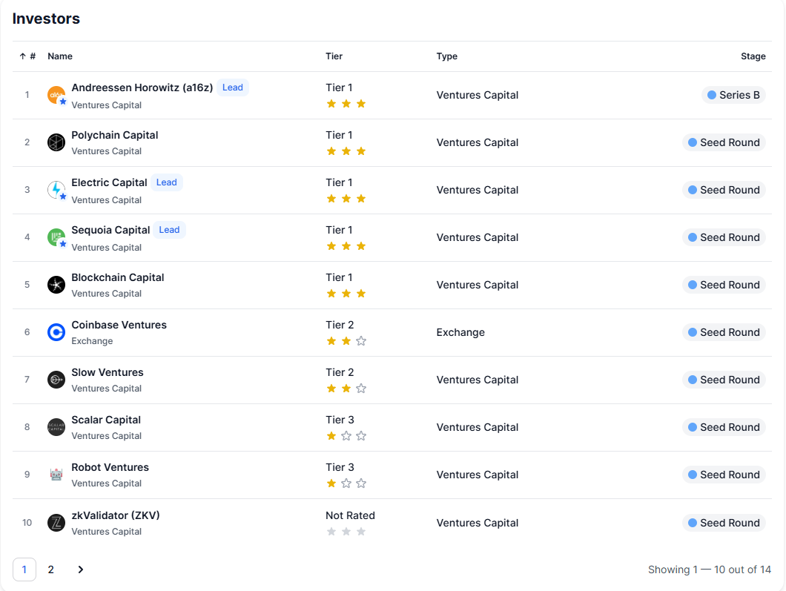Click the Series B stage badge
The height and width of the screenshot is (591, 786).
[733, 95]
